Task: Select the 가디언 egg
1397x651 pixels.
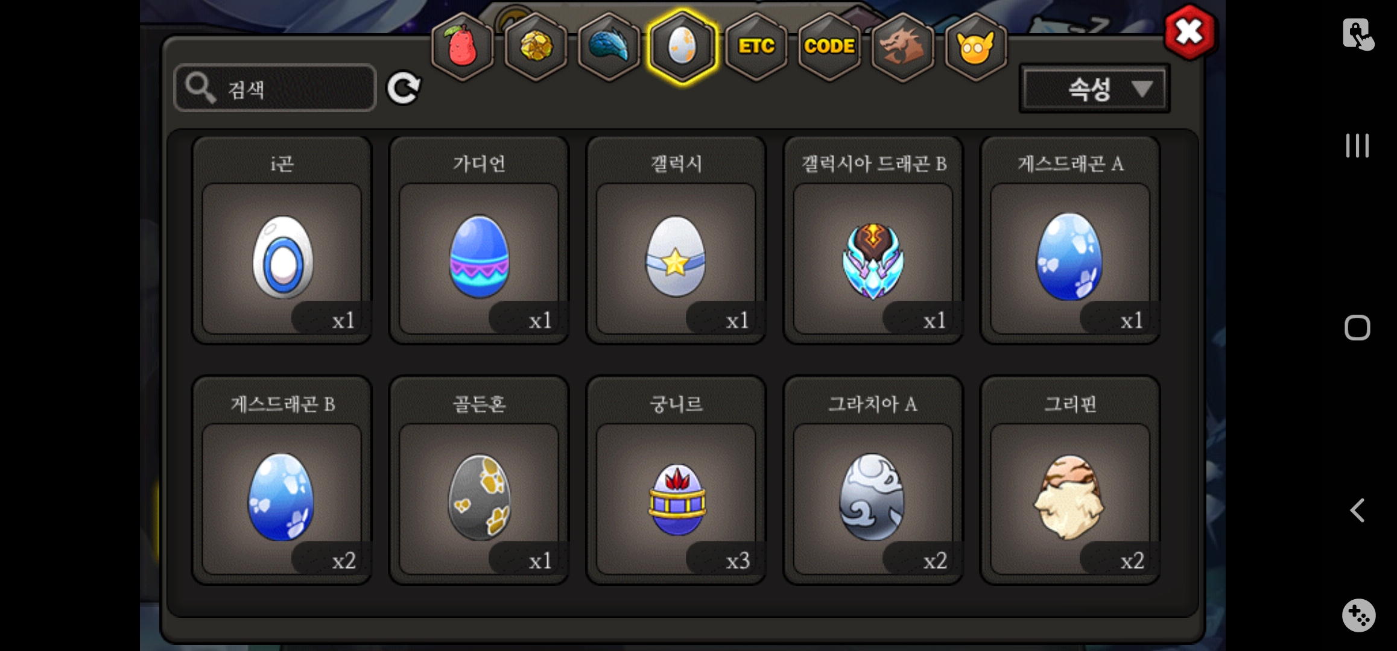Action: (x=479, y=241)
